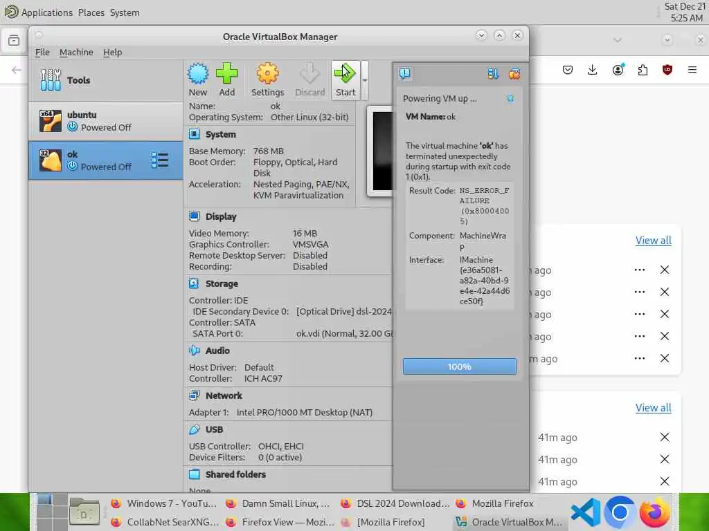Viewport: 709px width, 531px height.
Task: Open Firefox Pocket save icon
Action: tap(568, 70)
